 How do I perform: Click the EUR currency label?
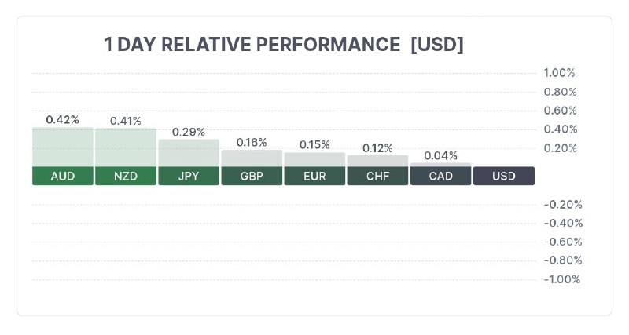(314, 176)
